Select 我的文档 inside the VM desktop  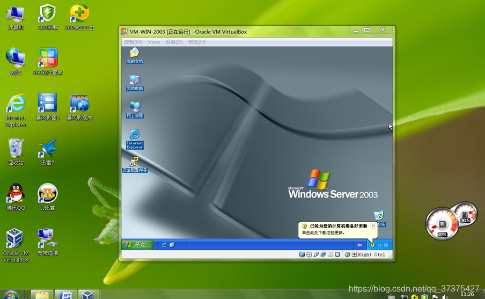135,56
